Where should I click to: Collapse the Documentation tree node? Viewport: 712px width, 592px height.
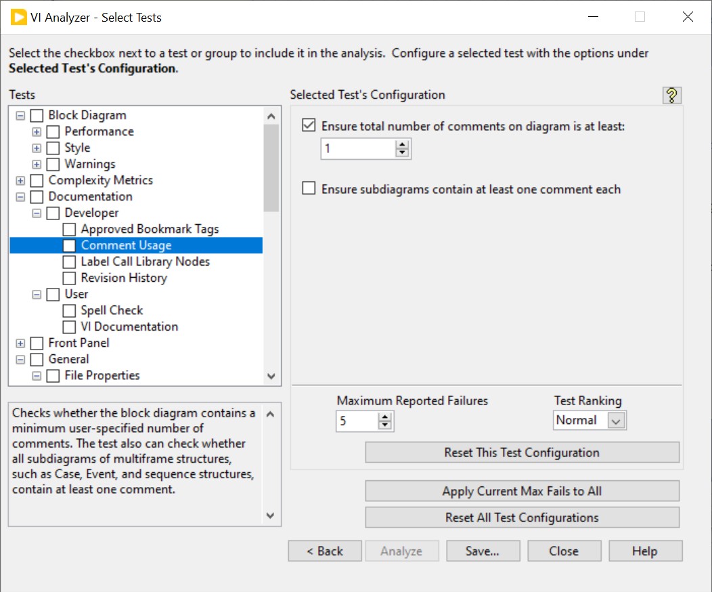point(20,196)
